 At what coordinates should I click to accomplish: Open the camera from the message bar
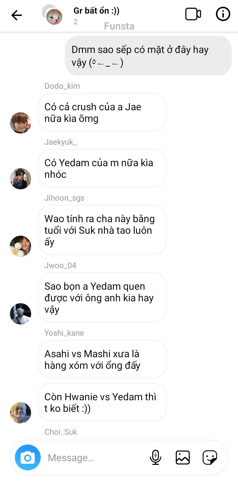28,458
